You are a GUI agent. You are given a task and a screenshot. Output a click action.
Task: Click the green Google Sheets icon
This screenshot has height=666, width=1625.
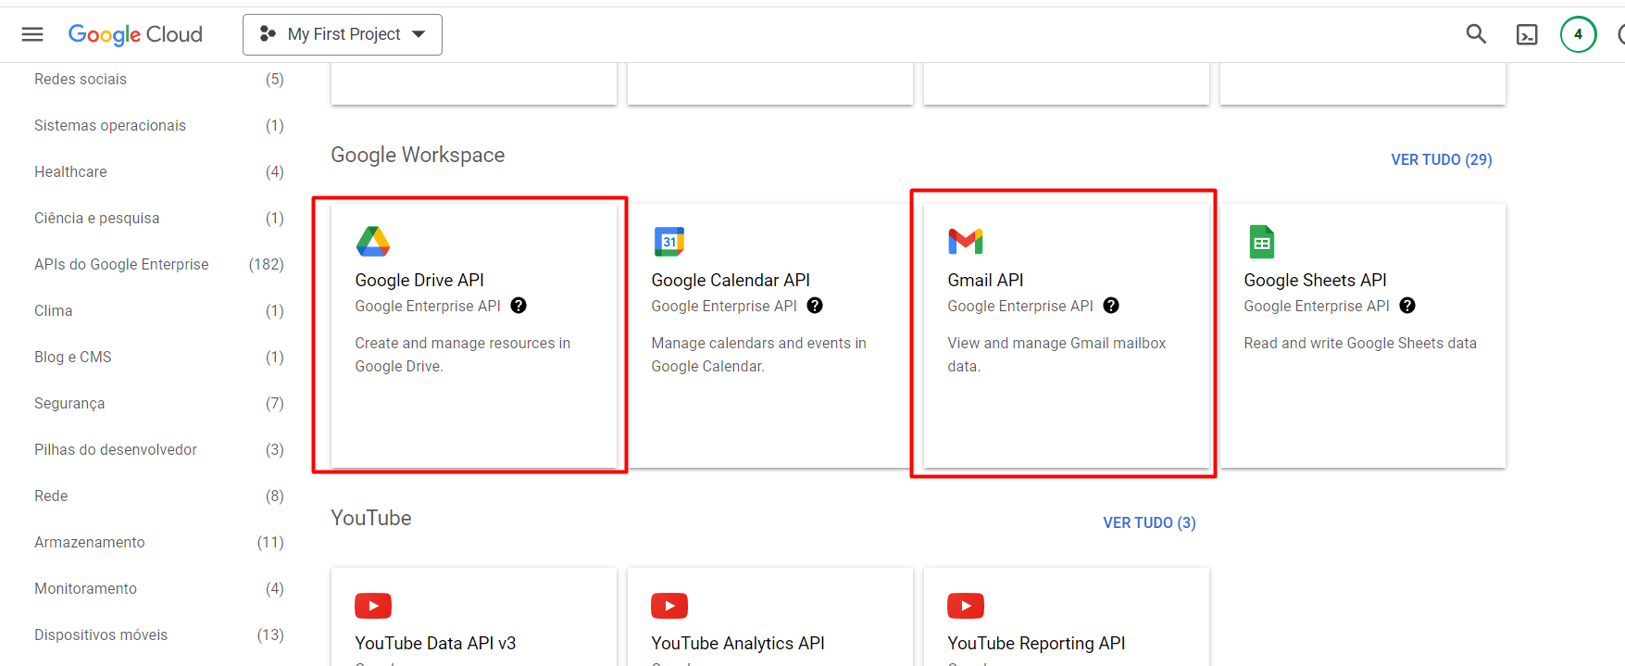click(x=1261, y=241)
